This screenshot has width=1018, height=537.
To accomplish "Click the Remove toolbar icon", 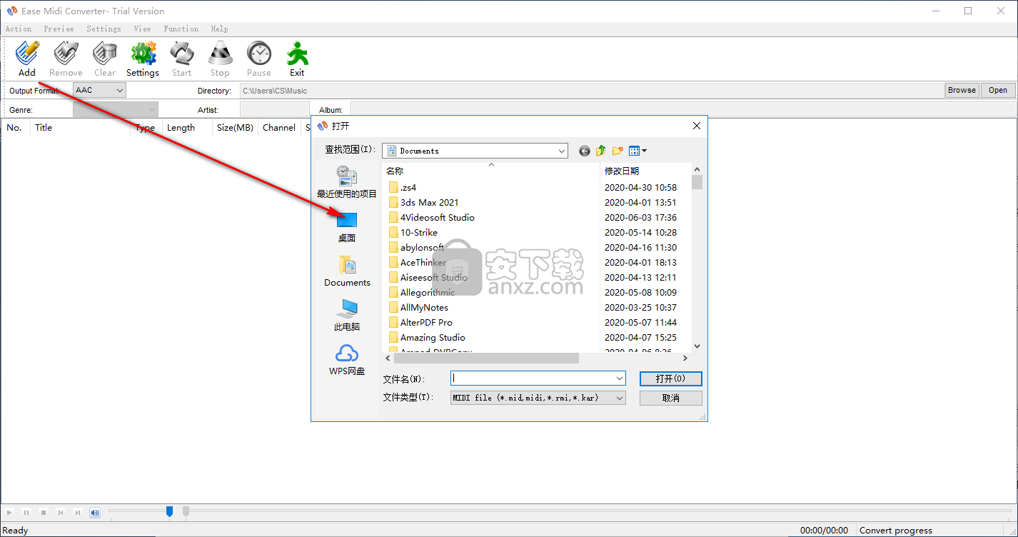I will tap(66, 59).
